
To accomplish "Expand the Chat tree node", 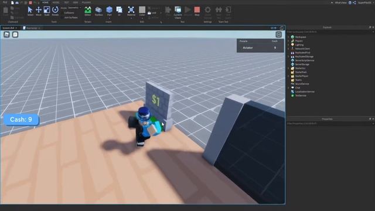I will tap(288, 88).
